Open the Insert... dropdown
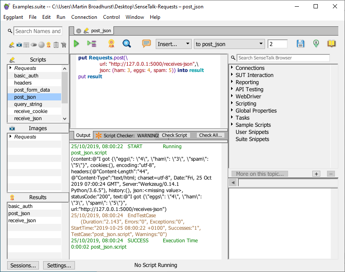The image size is (345, 272). pos(173,44)
